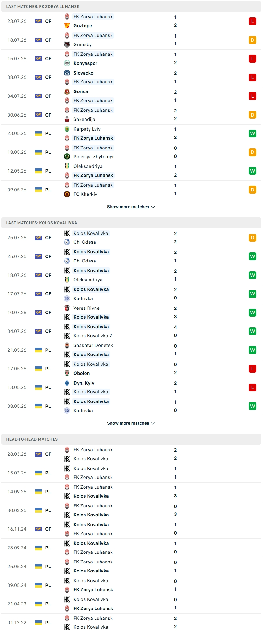Click the Gorica team name link
This screenshot has width=263, height=632.
click(81, 91)
